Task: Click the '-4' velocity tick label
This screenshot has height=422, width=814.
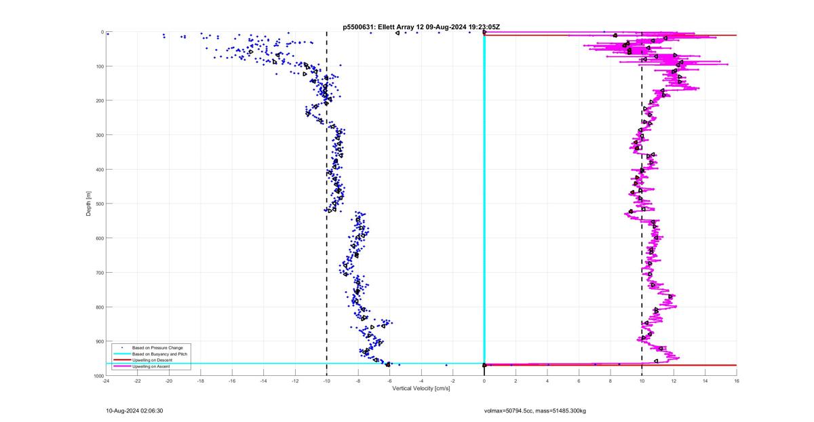Action: click(x=421, y=381)
